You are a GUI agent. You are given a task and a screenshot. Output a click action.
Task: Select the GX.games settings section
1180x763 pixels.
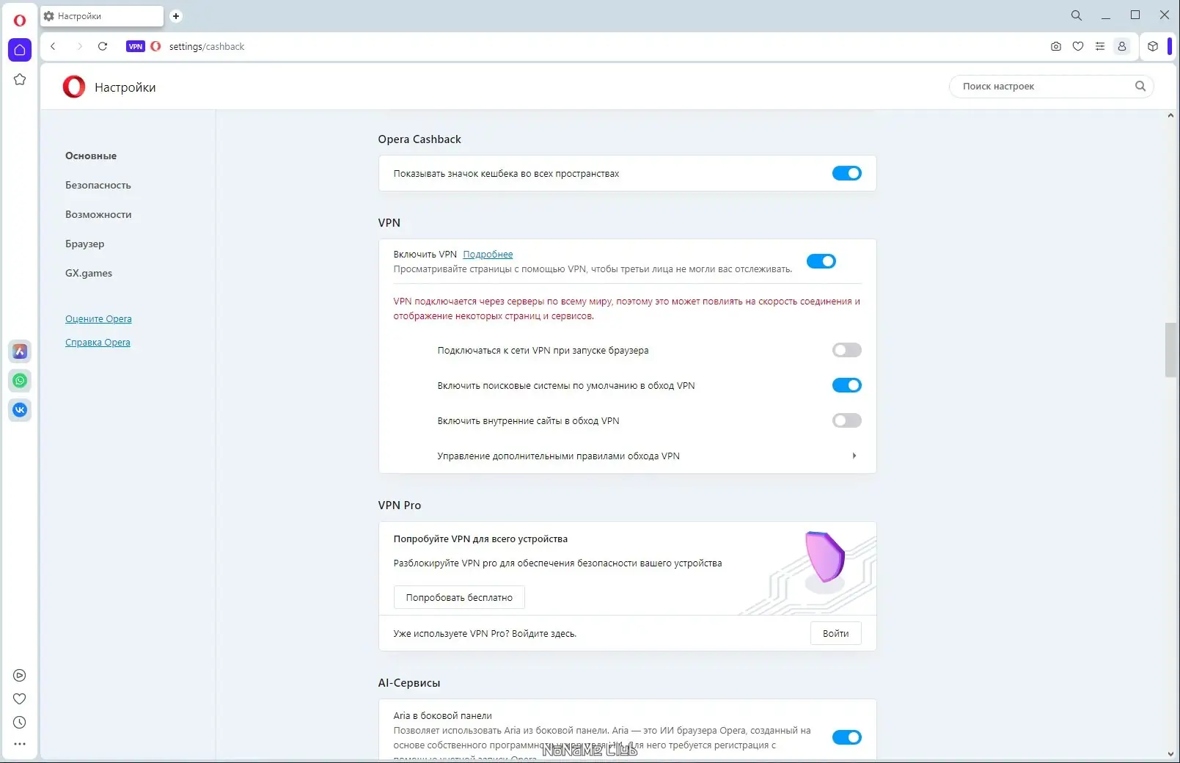click(89, 273)
